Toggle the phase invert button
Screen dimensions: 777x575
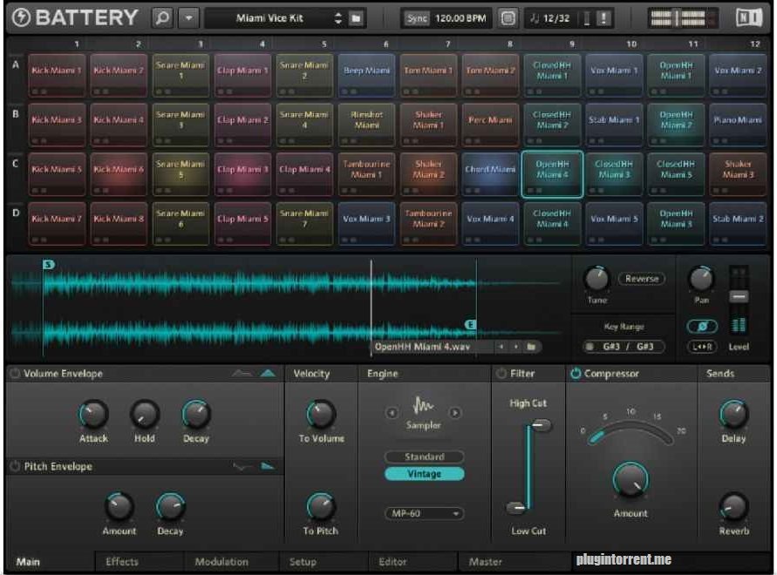point(702,326)
